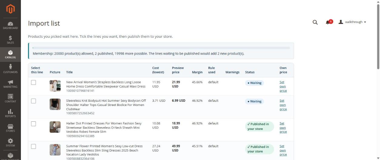Tick checkbox for New Arrival Strapless Dress
Viewport: 380px width, 160px height.
(33, 82)
